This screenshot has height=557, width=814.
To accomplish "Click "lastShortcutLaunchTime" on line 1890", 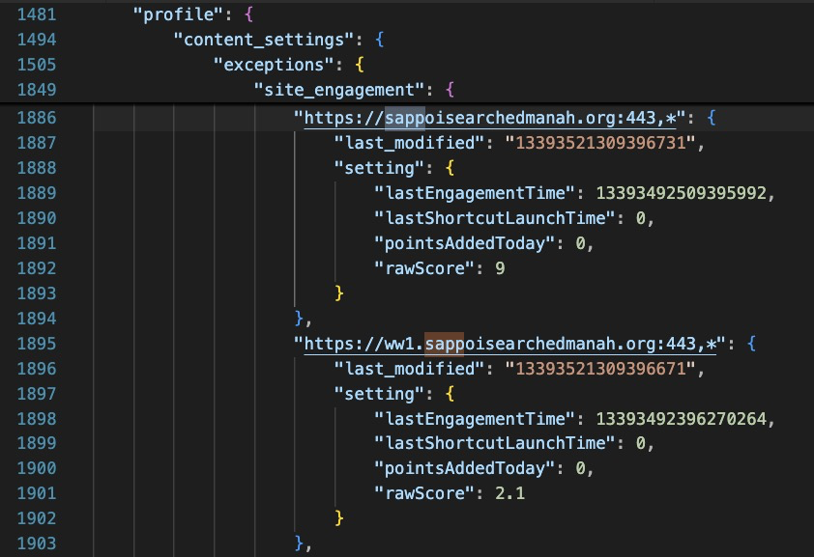I will pyautogui.click(x=495, y=218).
